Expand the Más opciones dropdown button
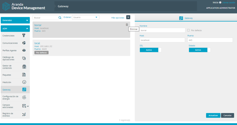The height and width of the screenshot is (125, 237). tap(128, 17)
